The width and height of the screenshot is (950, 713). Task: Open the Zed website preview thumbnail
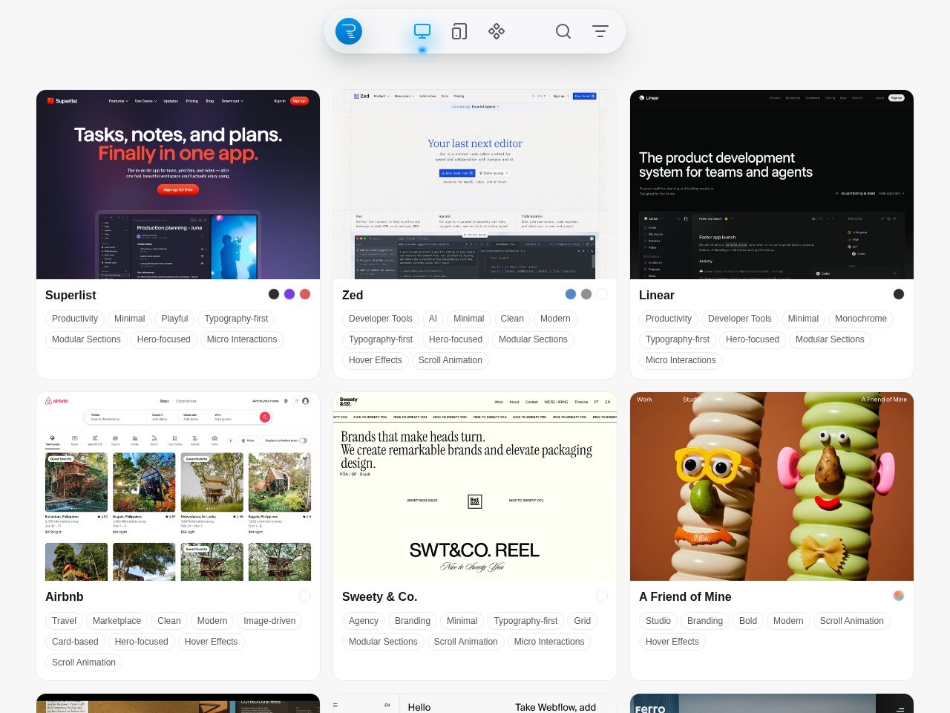pos(475,185)
